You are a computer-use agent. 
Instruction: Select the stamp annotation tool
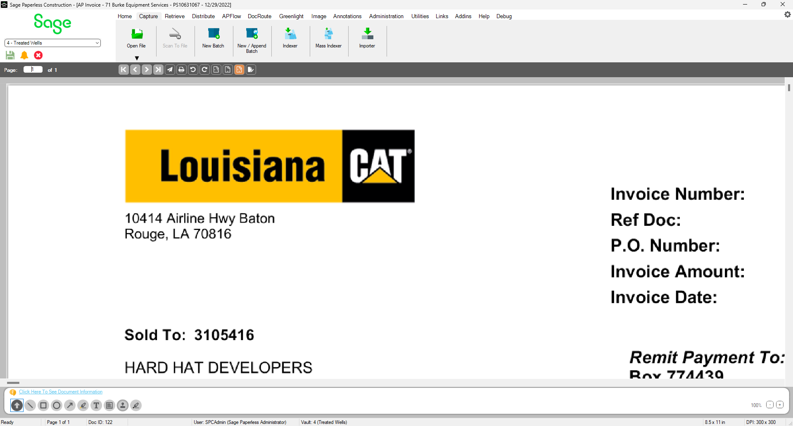[x=123, y=405]
